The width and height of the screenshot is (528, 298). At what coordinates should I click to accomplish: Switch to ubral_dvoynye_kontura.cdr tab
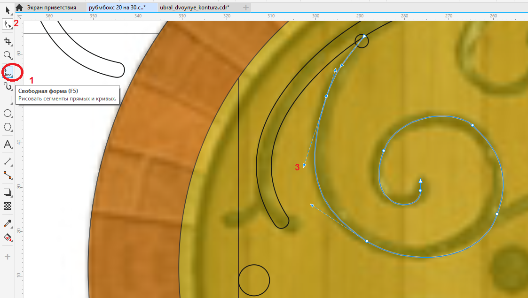click(195, 8)
